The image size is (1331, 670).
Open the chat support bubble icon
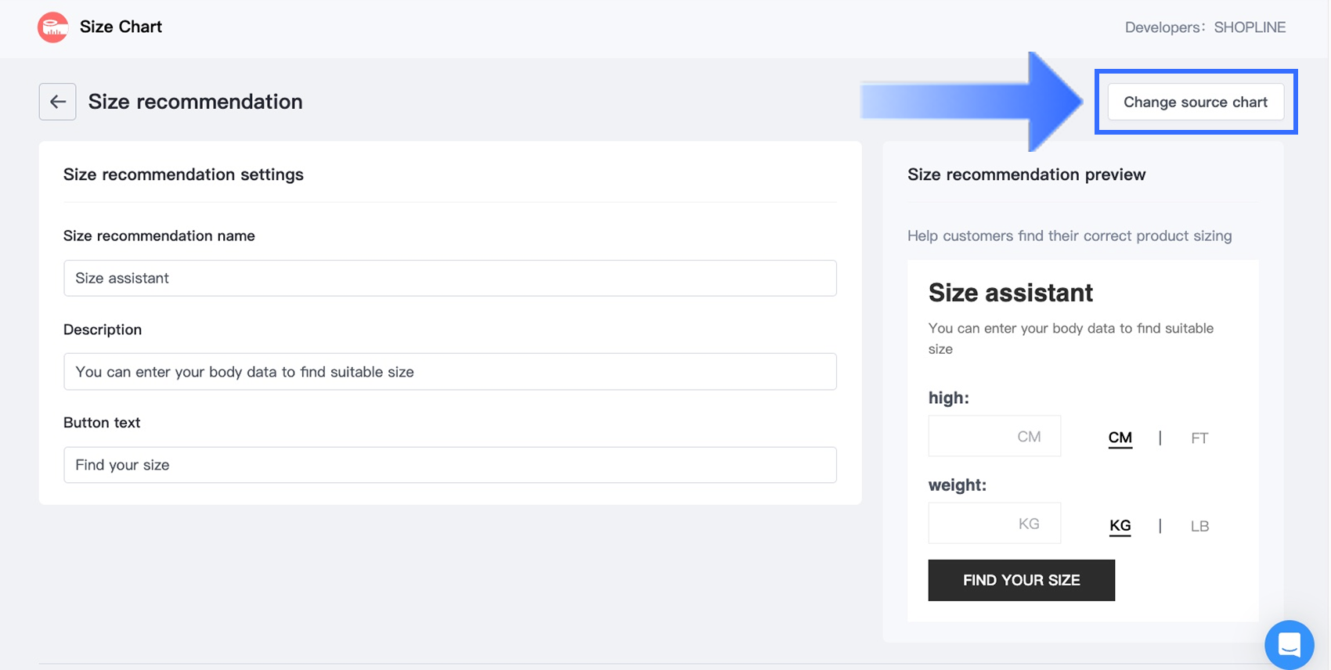1289,644
